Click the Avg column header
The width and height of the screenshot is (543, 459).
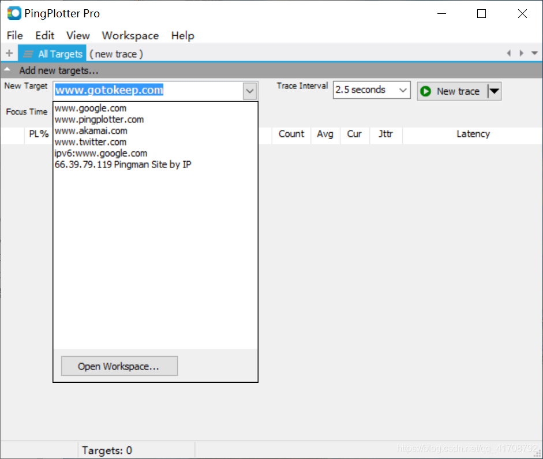click(325, 134)
